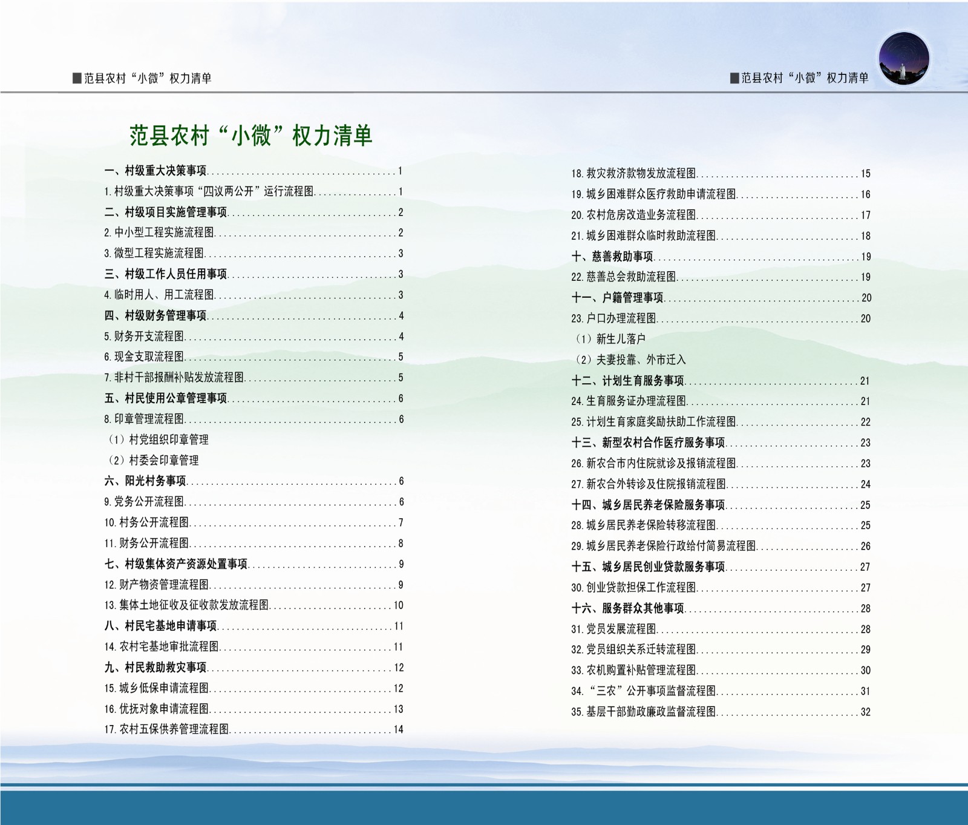Select entry 六、阳光村务事项

253,481
